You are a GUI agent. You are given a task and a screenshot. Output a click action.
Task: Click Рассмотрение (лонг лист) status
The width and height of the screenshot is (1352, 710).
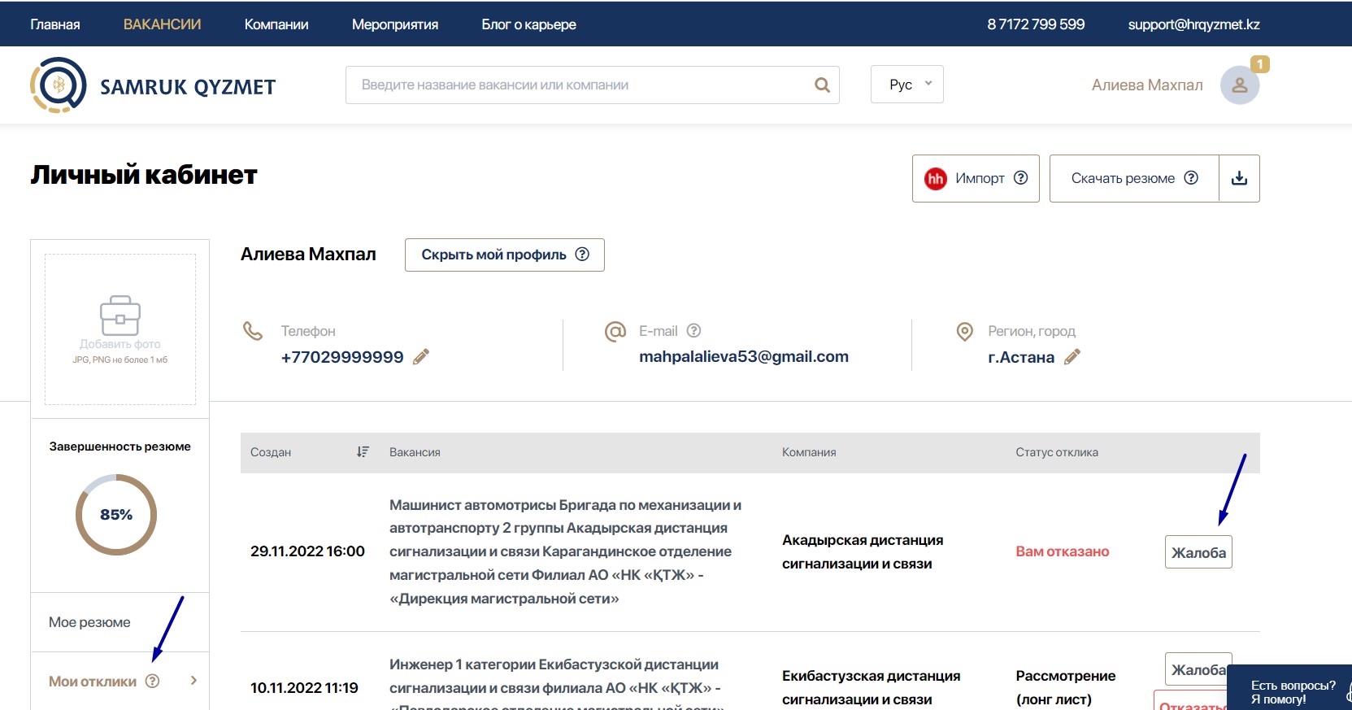click(1066, 688)
